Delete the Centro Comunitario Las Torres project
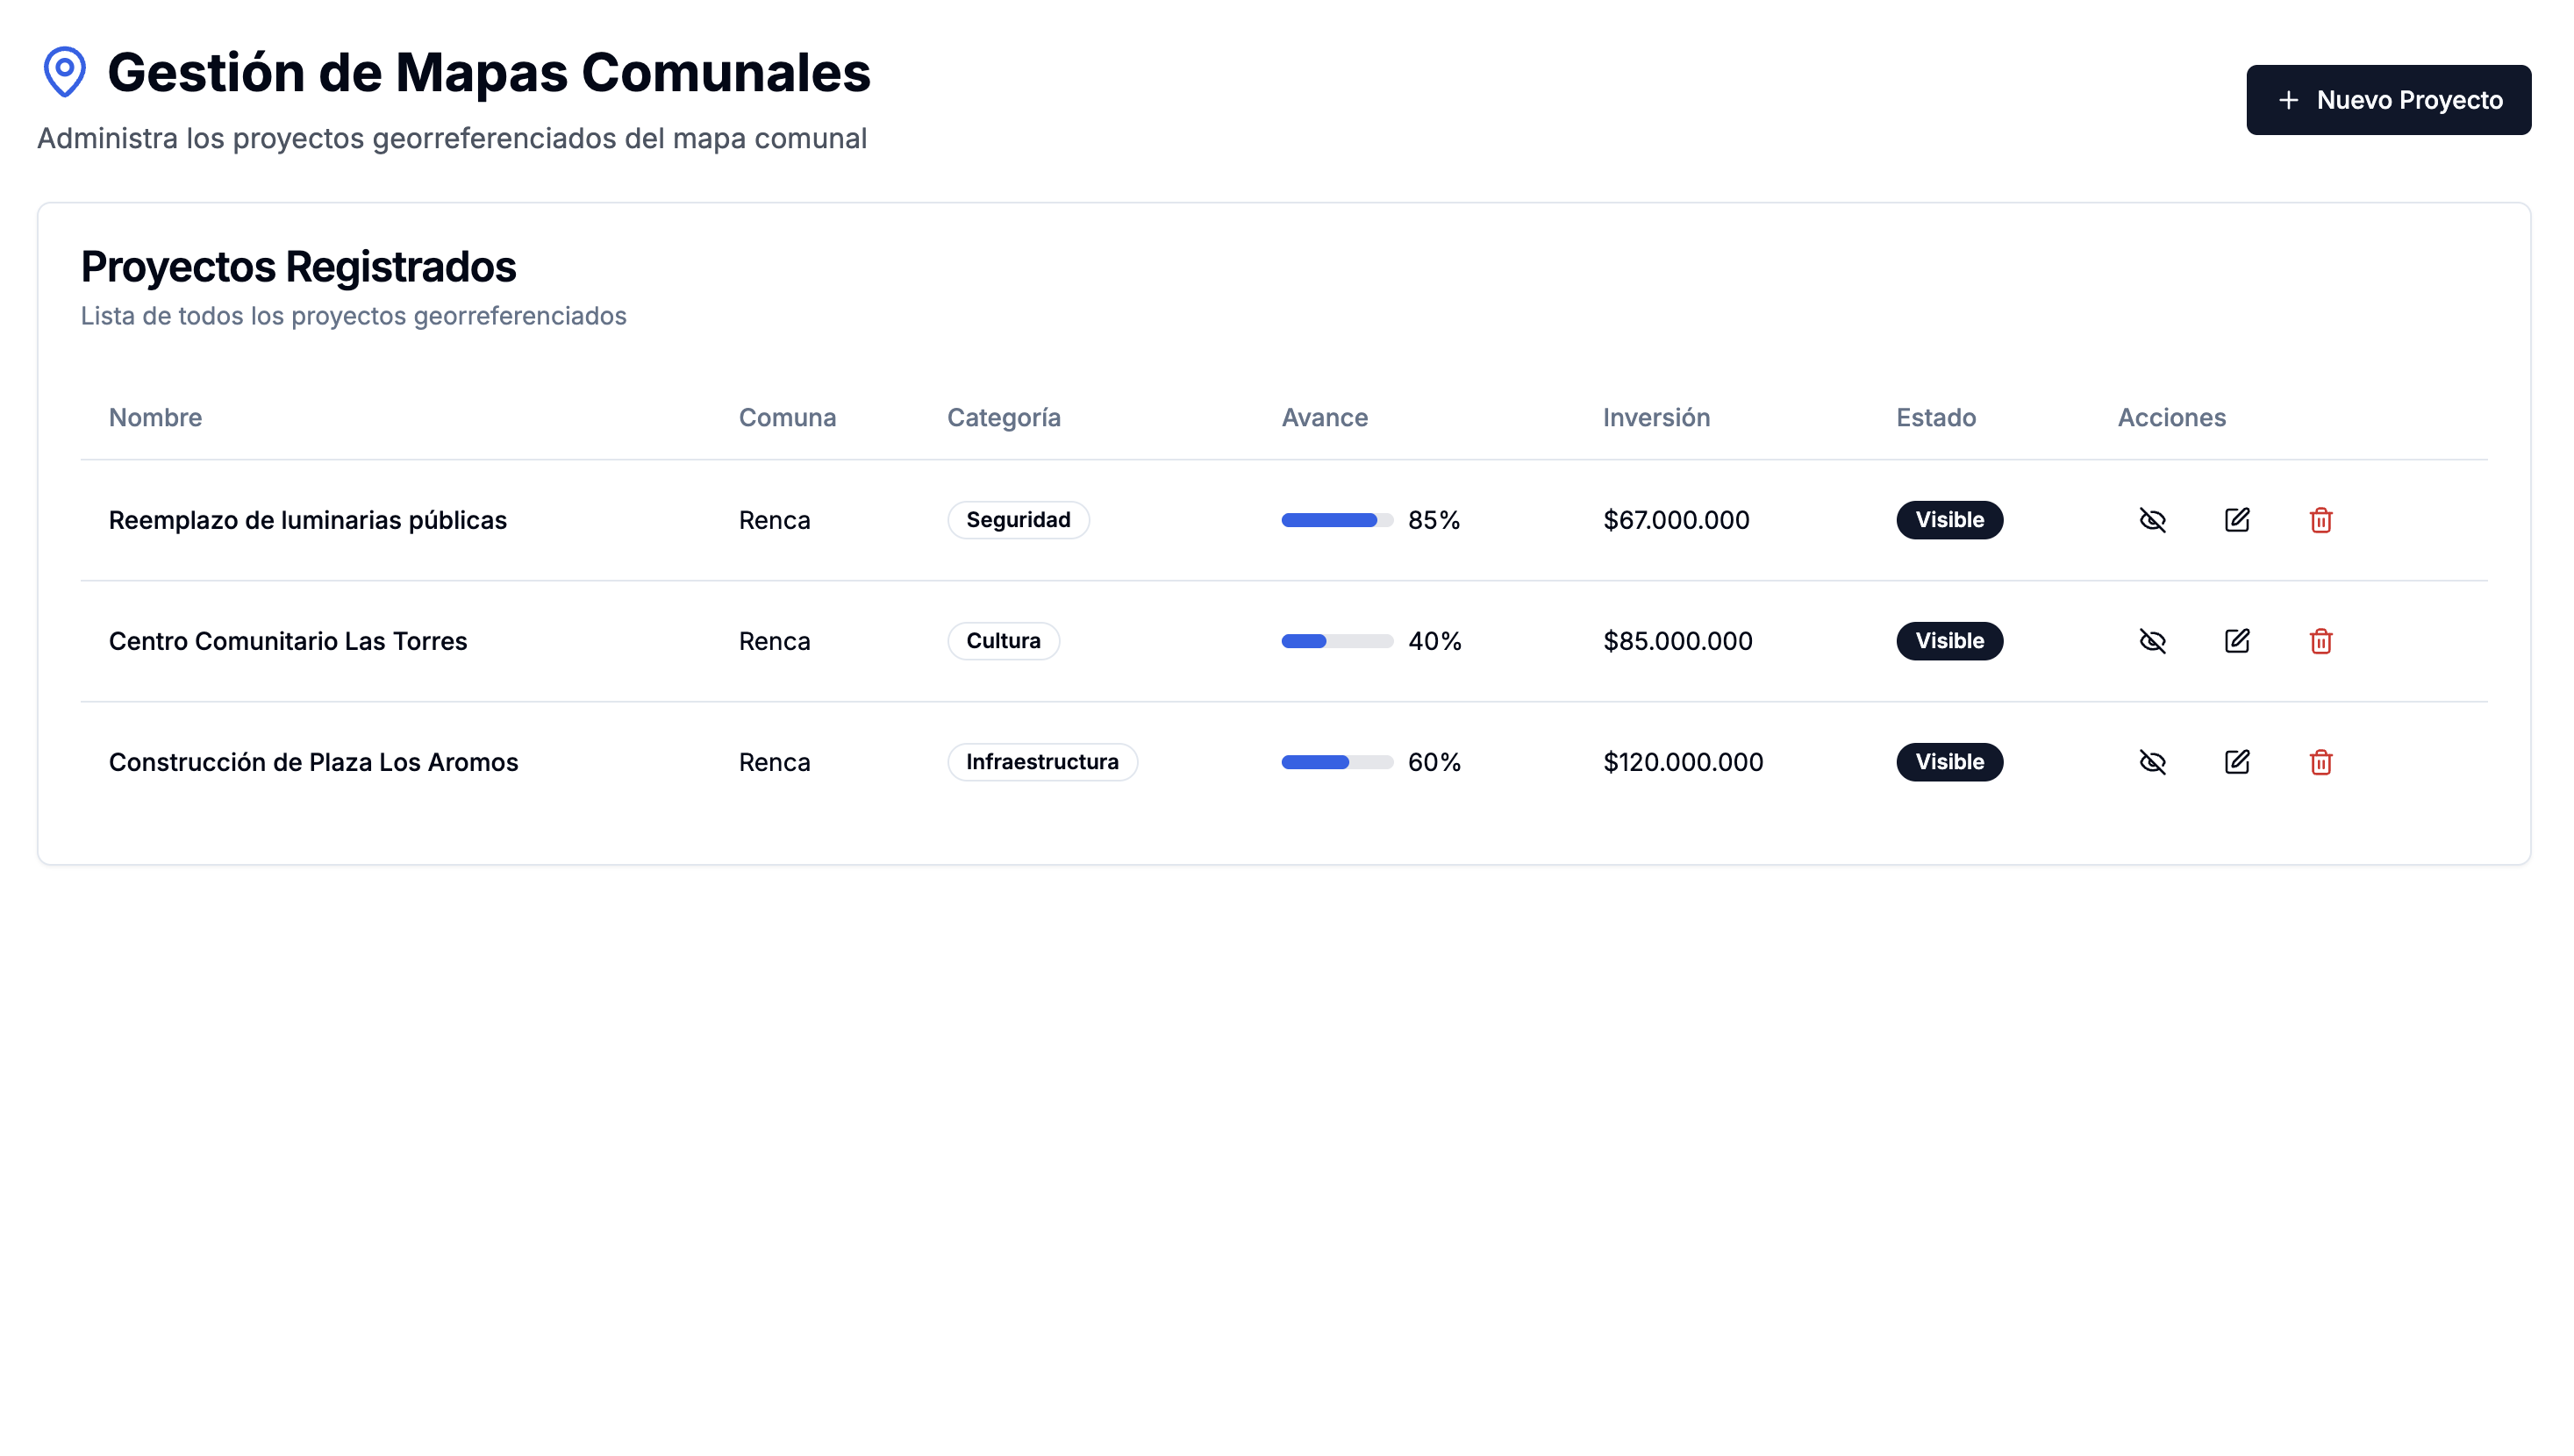Image resolution: width=2574 pixels, height=1456 pixels. [x=2320, y=641]
